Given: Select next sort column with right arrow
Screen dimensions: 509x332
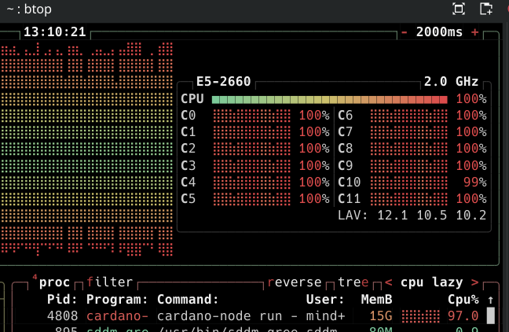Looking at the screenshot, I should pos(475,282).
